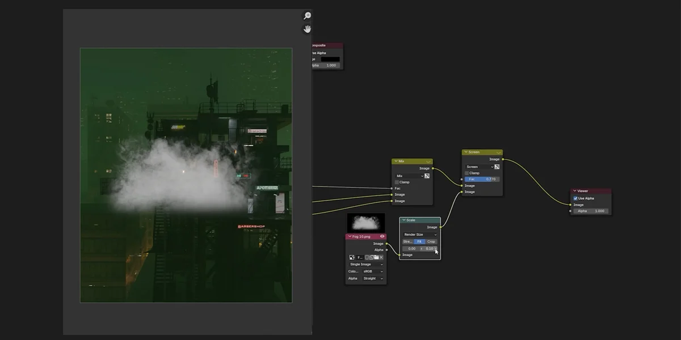The width and height of the screenshot is (681, 340).
Task: Hide Fog 10.png with the eye toggle
Action: (x=382, y=236)
